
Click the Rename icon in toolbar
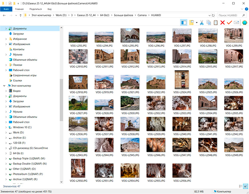click(237, 22)
